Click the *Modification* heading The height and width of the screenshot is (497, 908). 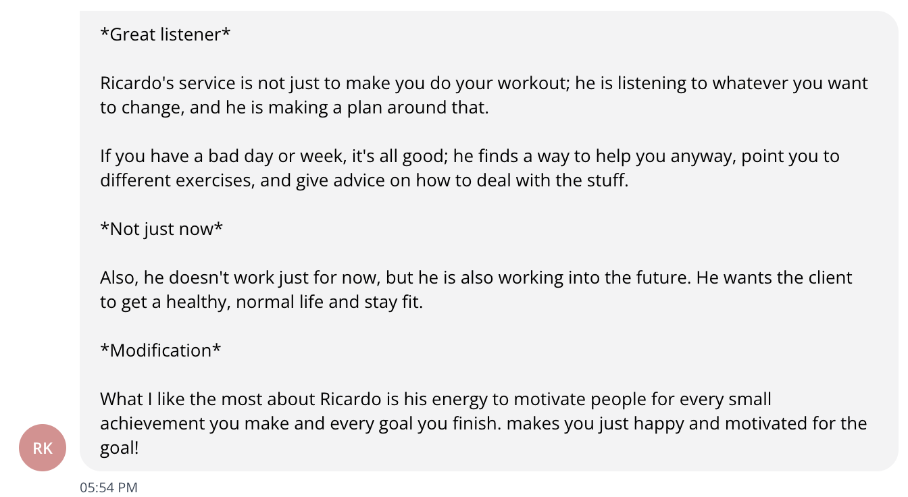click(161, 350)
